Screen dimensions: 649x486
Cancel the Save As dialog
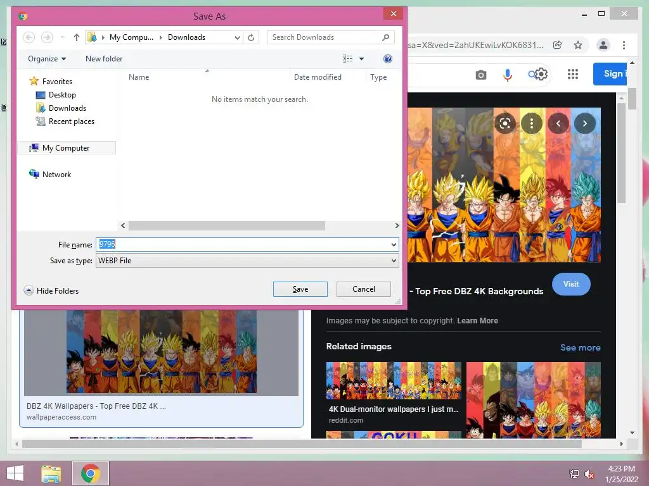[363, 289]
